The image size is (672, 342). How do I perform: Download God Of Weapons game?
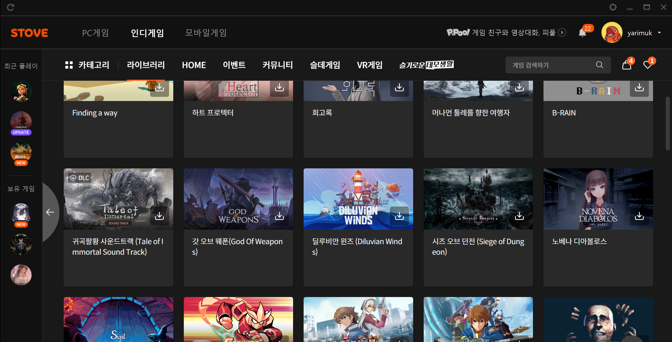tap(279, 216)
